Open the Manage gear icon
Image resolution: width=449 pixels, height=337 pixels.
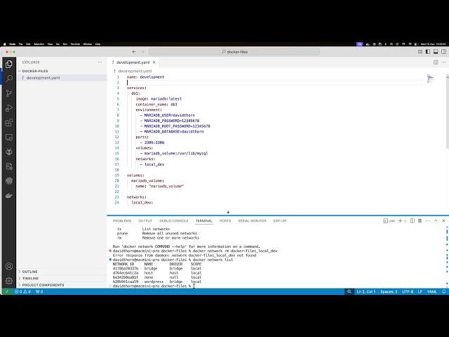(9, 281)
